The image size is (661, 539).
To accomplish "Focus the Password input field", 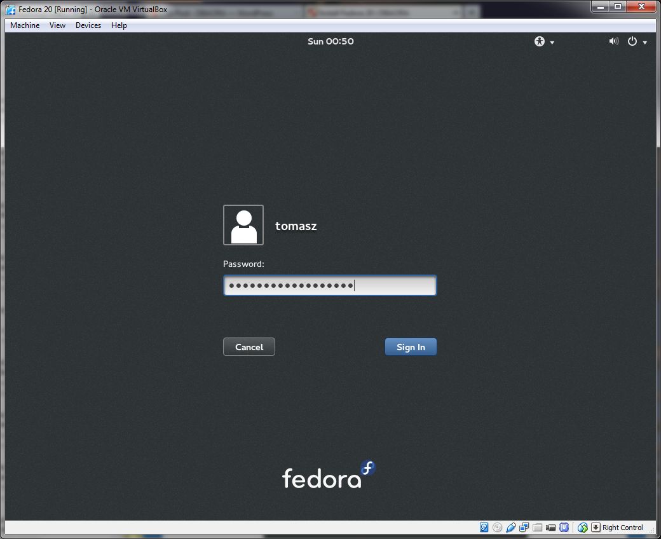I will (x=330, y=286).
